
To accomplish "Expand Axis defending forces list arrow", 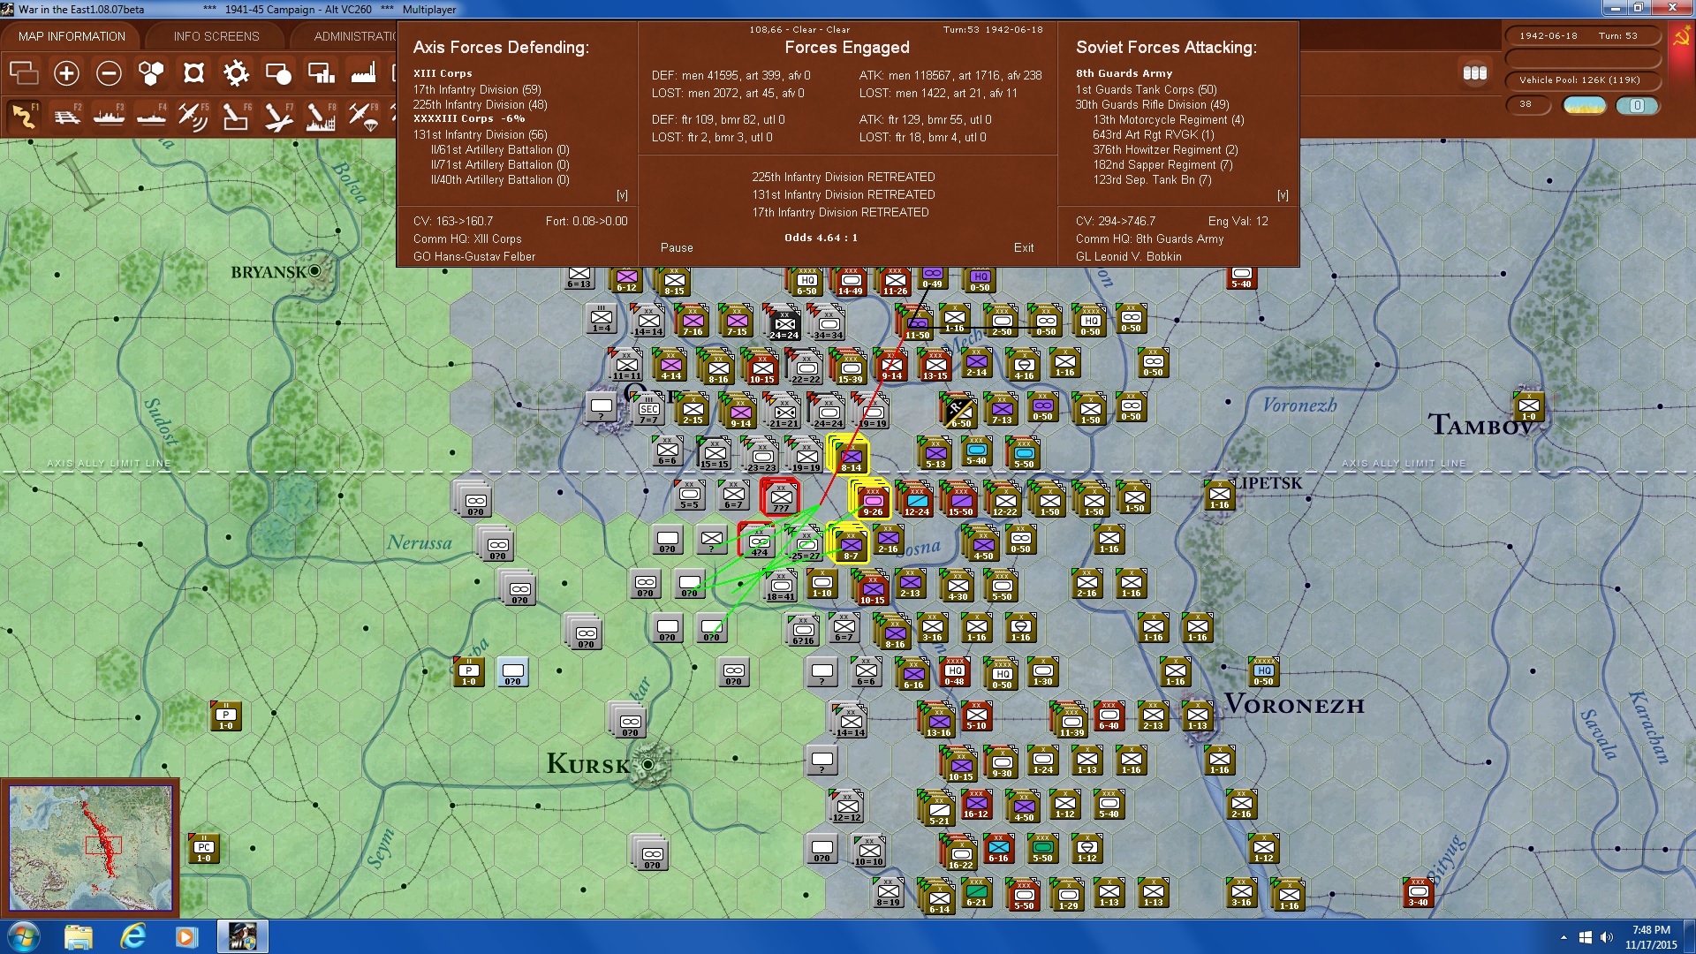I will point(622,195).
